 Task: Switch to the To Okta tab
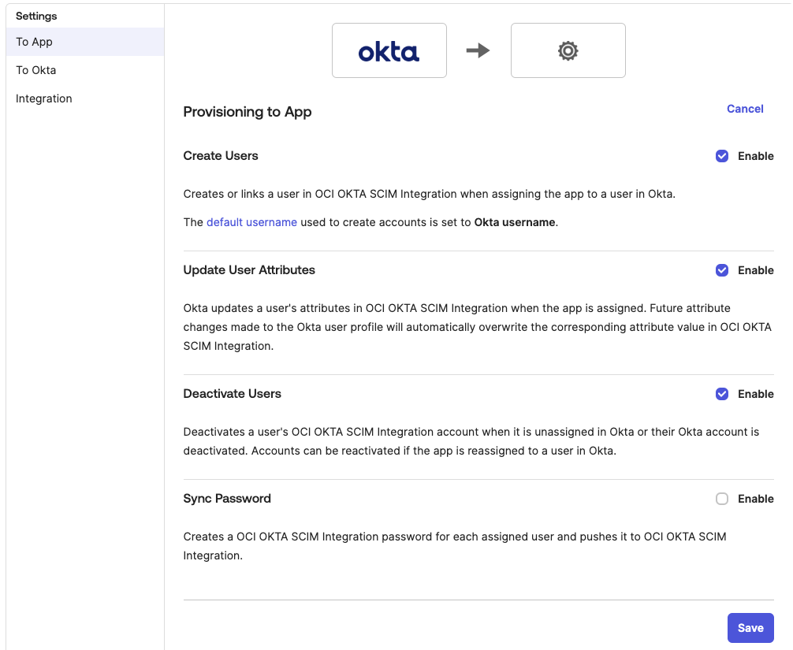(36, 70)
